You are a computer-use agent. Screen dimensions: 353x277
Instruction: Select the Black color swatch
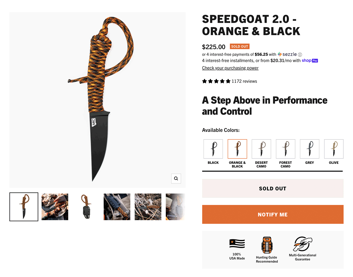213,149
